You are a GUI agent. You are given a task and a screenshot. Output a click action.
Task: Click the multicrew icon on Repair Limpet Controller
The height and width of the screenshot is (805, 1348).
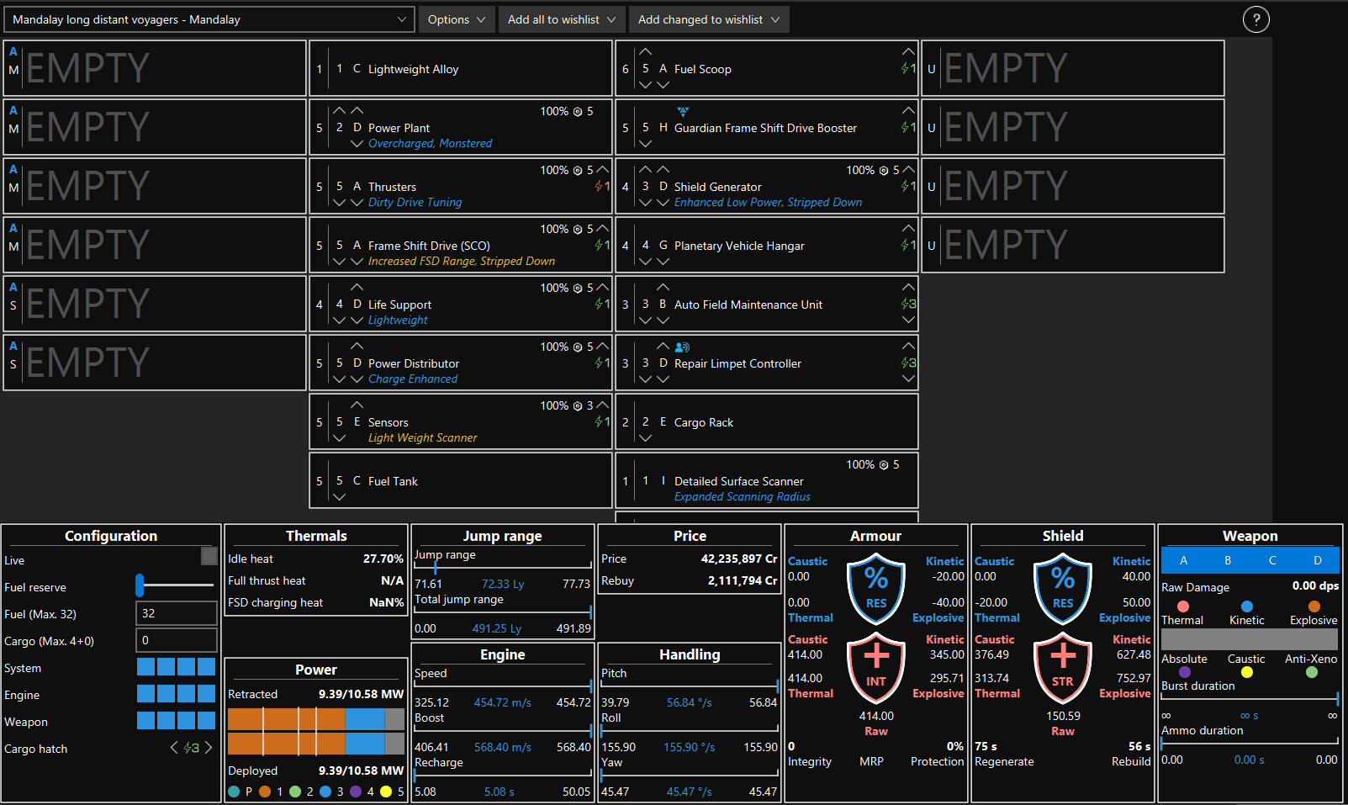tap(682, 347)
